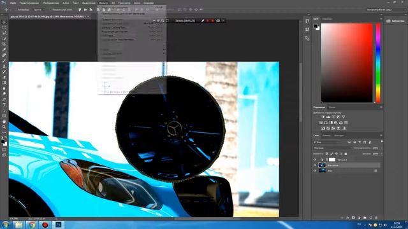Toggle the Auto-Select checkbox in options bar

point(15,10)
